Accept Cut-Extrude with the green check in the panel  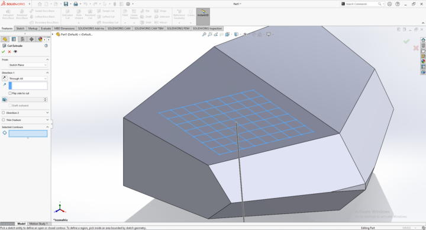[4, 52]
